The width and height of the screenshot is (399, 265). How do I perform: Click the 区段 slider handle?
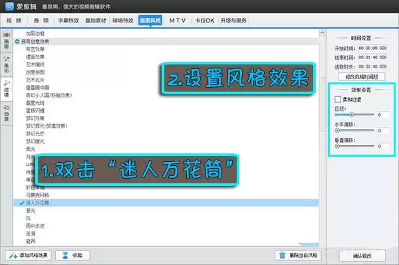pos(351,115)
